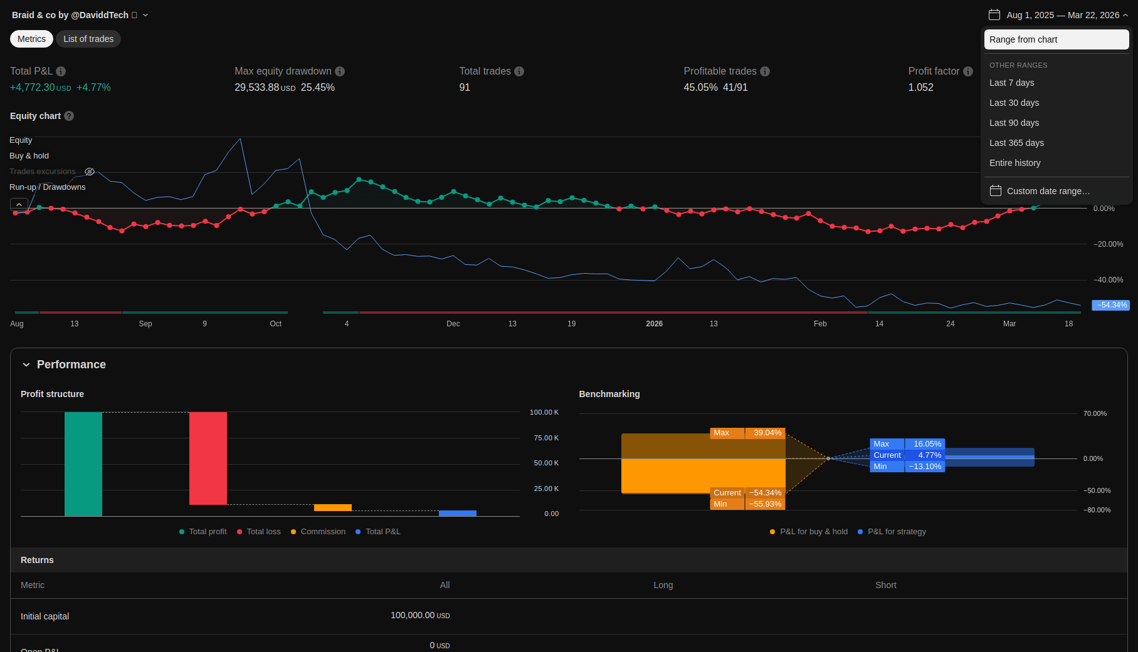The height and width of the screenshot is (652, 1138).
Task: Click the Profit factor info icon
Action: point(968,71)
